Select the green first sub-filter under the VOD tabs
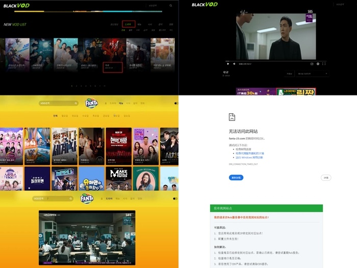 123,30
